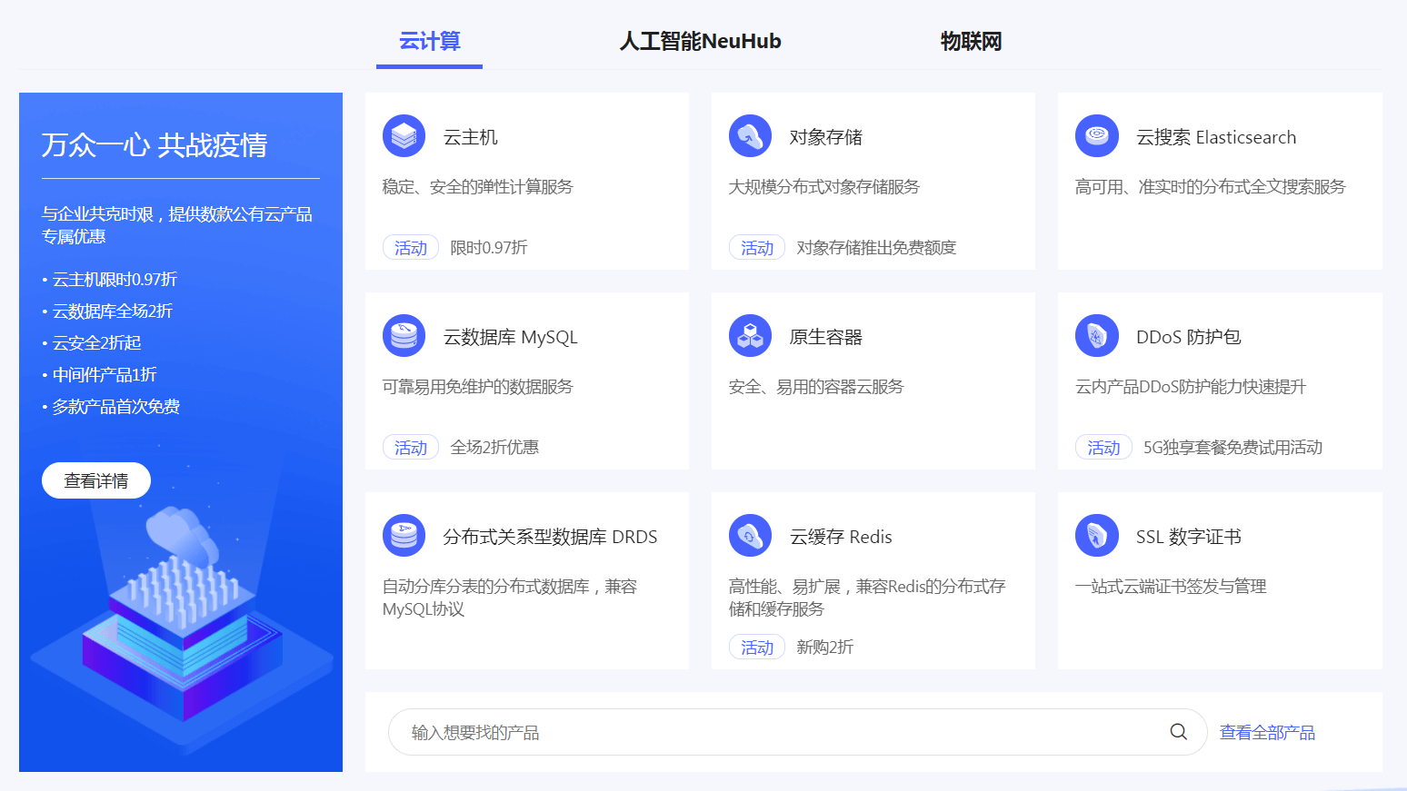Viewport: 1407px width, 791px height.
Task: Click the 与企业共克时艰 banner subtitle
Action: click(x=177, y=225)
